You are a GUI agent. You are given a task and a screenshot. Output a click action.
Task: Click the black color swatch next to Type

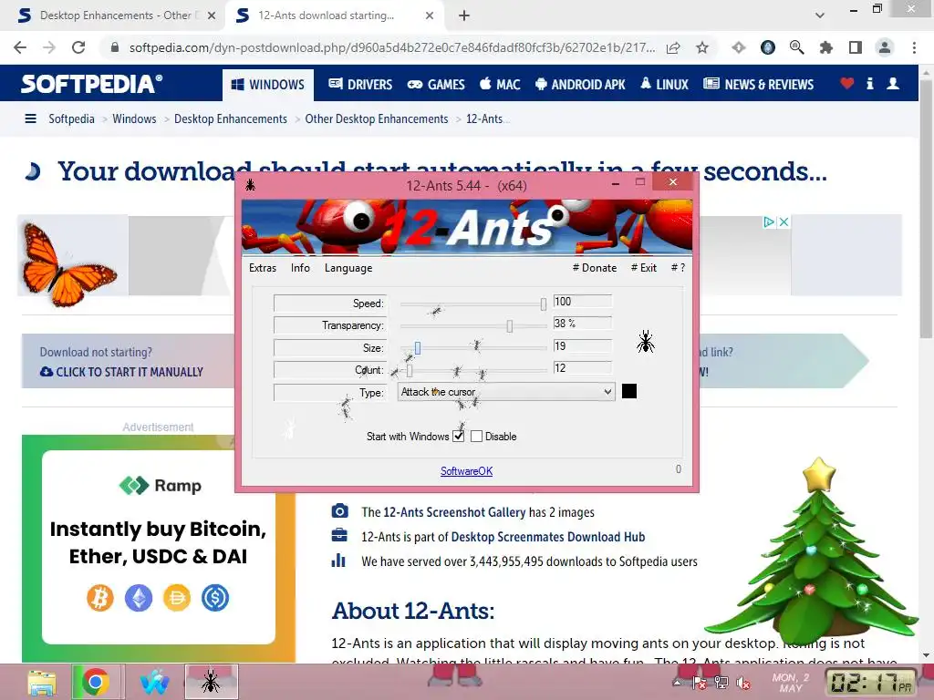click(x=629, y=391)
